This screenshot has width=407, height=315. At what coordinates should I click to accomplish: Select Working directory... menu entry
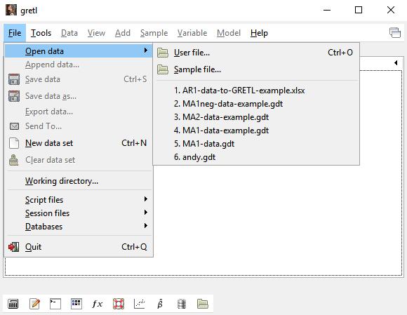(79, 181)
